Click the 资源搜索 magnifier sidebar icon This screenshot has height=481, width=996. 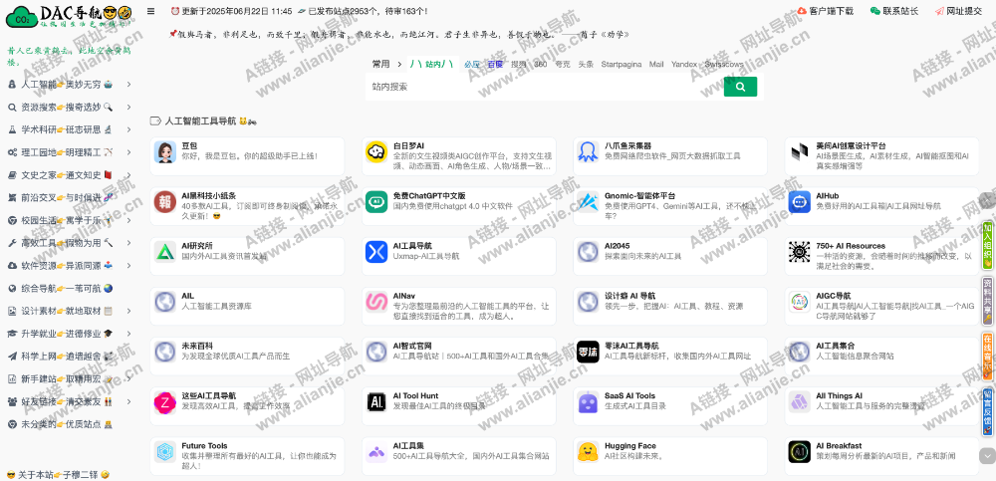click(11, 107)
